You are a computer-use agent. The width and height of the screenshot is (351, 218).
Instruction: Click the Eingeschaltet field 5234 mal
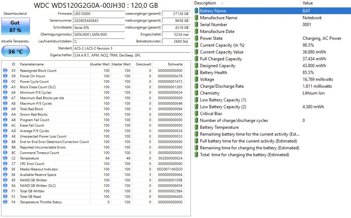point(176,35)
